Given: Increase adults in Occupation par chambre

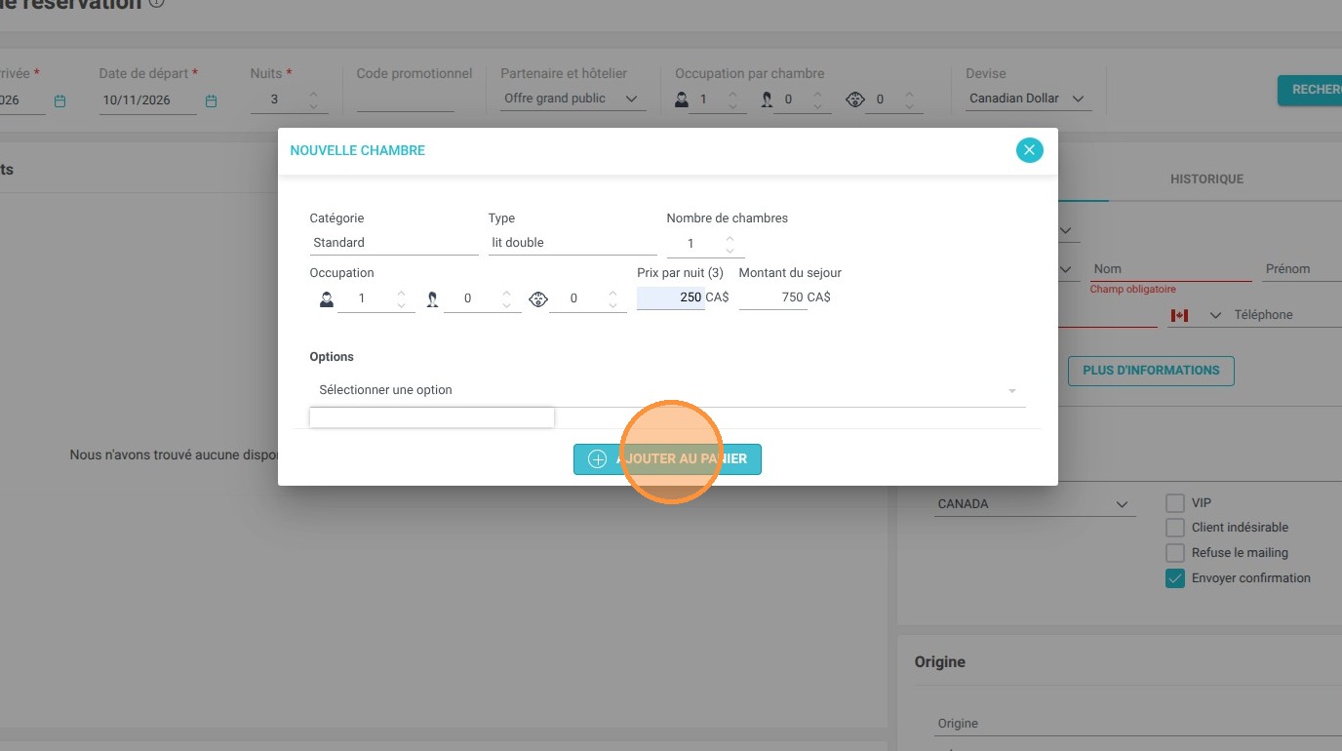Looking at the screenshot, I should point(732,94).
